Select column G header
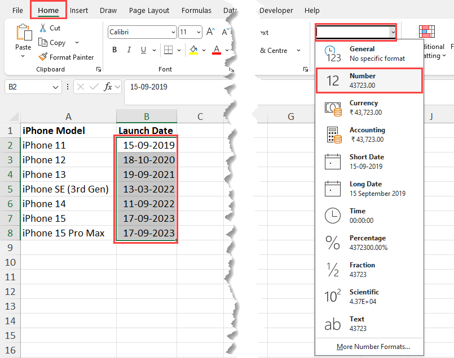Viewport: 454px width, 358px height. (291, 116)
